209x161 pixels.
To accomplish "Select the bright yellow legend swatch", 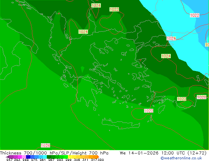I will pos(70,157).
